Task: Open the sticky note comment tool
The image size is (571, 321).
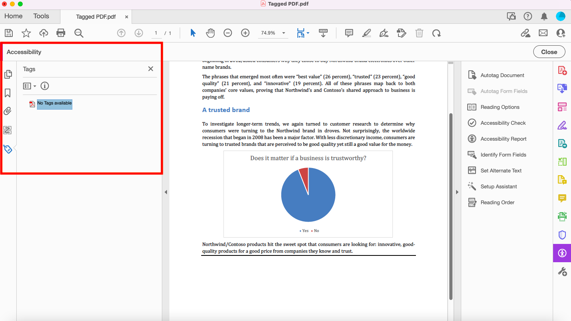Action: [349, 33]
